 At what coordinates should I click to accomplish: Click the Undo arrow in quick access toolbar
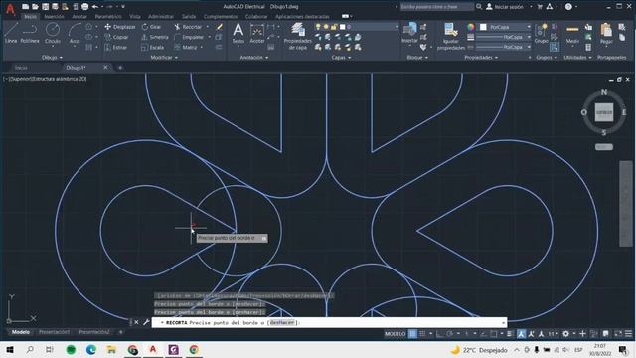point(95,7)
